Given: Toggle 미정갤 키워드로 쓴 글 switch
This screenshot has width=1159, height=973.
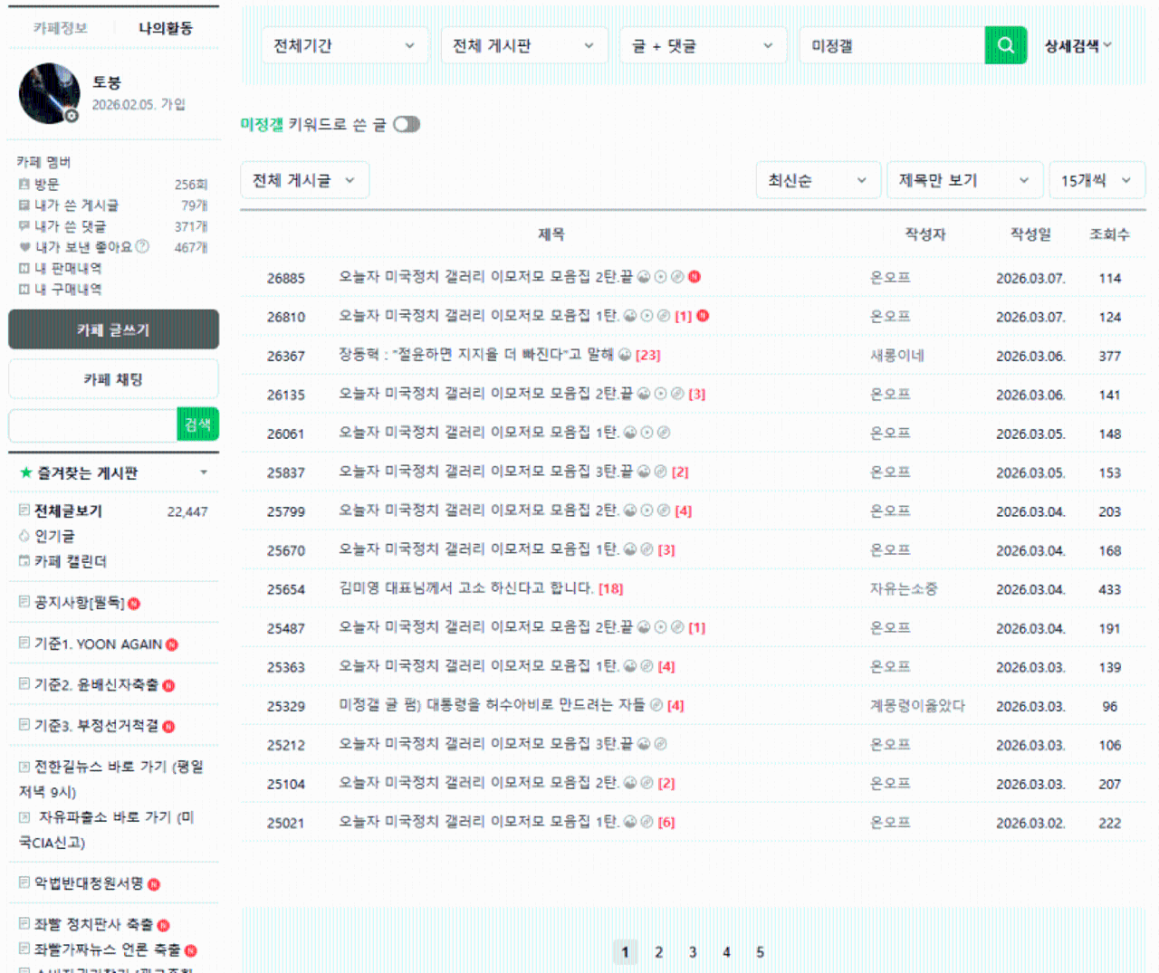Looking at the screenshot, I should (x=407, y=124).
